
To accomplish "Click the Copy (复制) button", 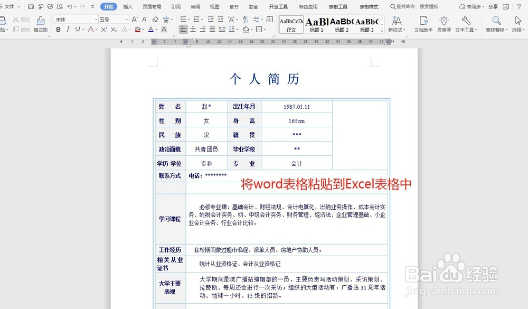I will (x=22, y=30).
